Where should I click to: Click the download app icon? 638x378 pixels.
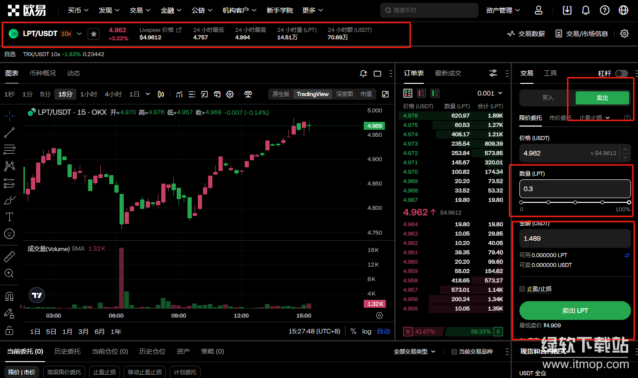coord(567,10)
